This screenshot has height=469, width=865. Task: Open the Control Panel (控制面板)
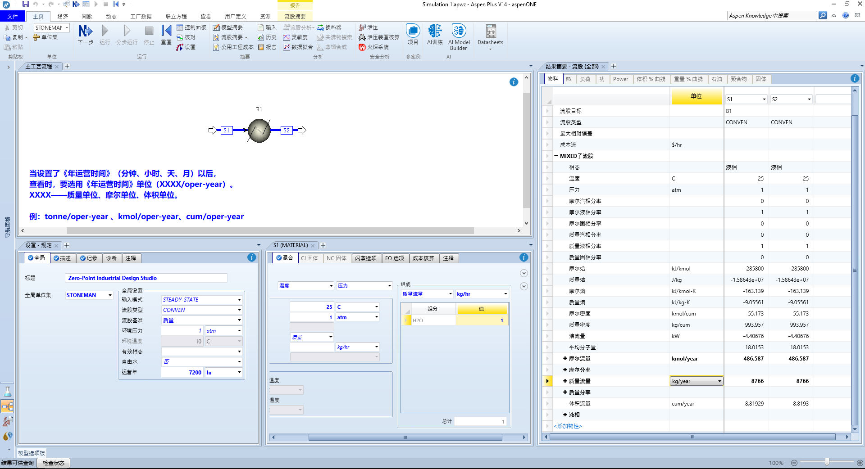191,27
